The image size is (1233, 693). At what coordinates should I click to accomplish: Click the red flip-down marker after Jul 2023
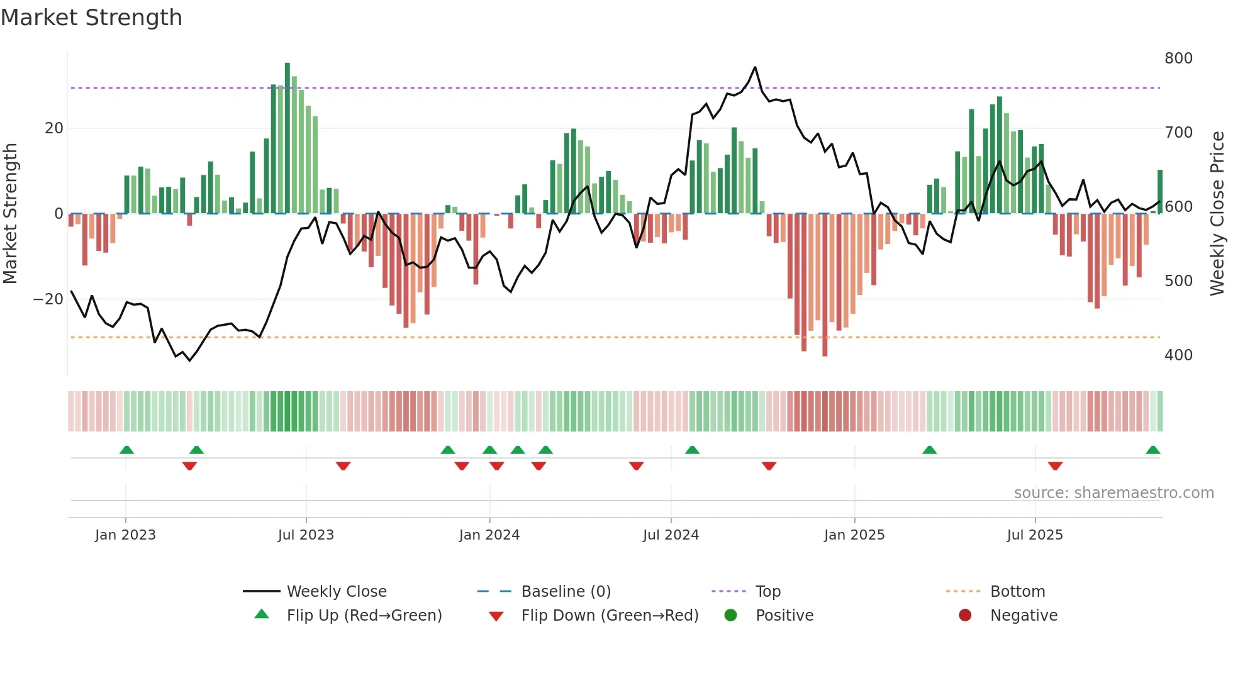pos(343,466)
